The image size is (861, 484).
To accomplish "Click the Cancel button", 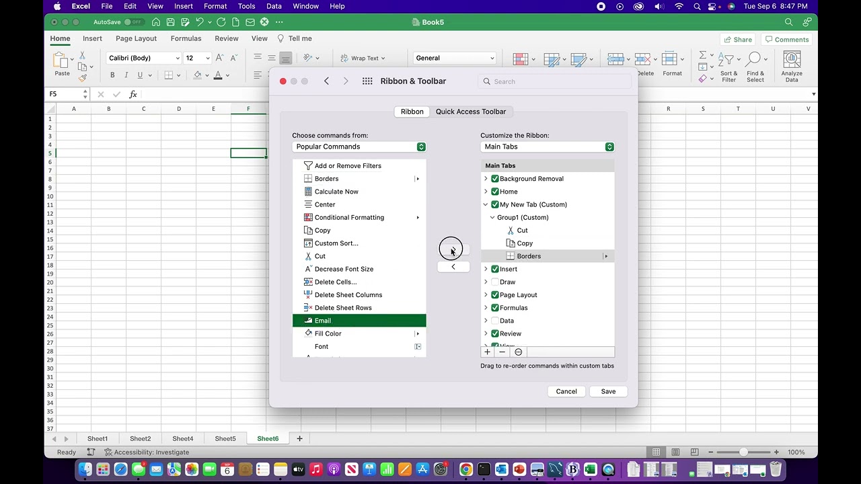I will 566,391.
